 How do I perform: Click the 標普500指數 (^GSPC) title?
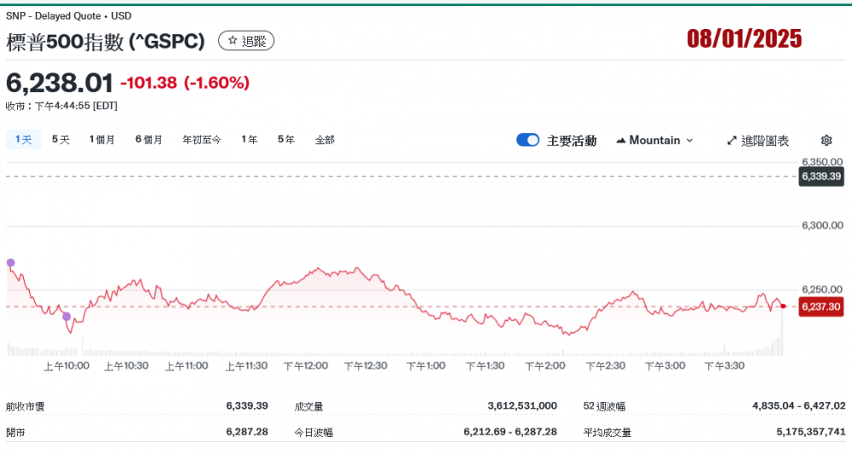point(106,41)
